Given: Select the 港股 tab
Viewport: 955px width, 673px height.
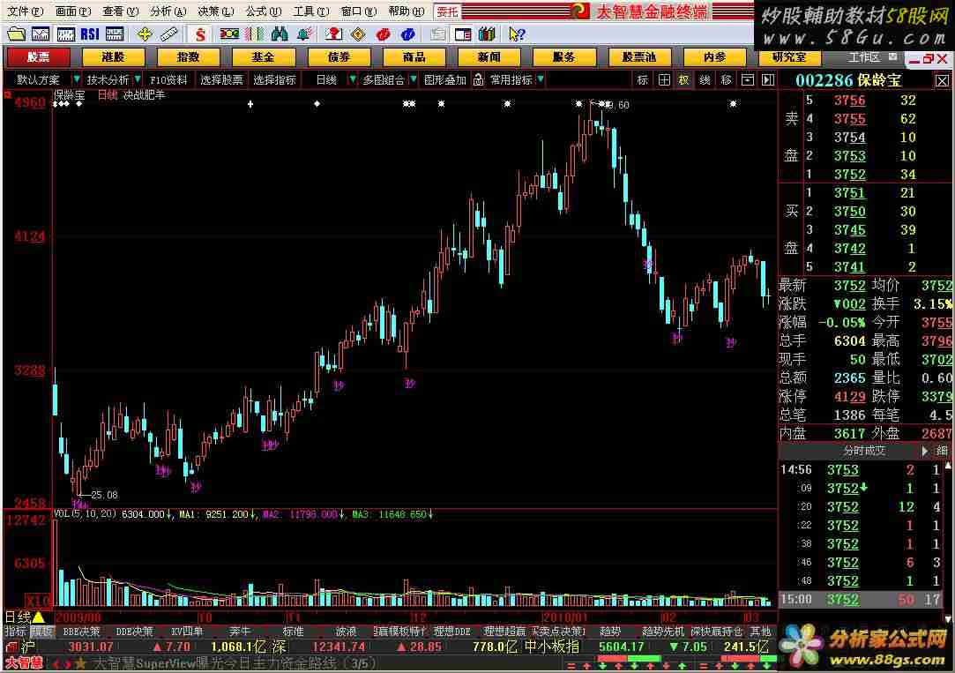Looking at the screenshot, I should tap(113, 57).
